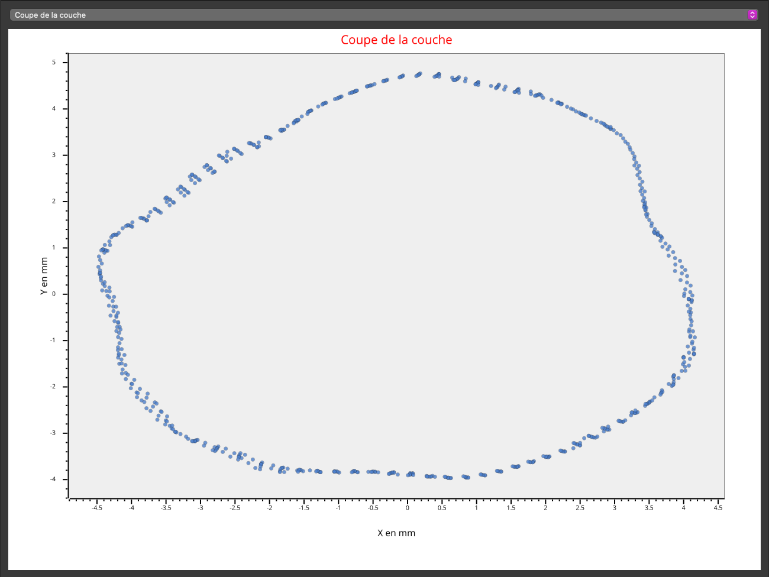Click the Y-axis tick label "-4"

point(53,479)
